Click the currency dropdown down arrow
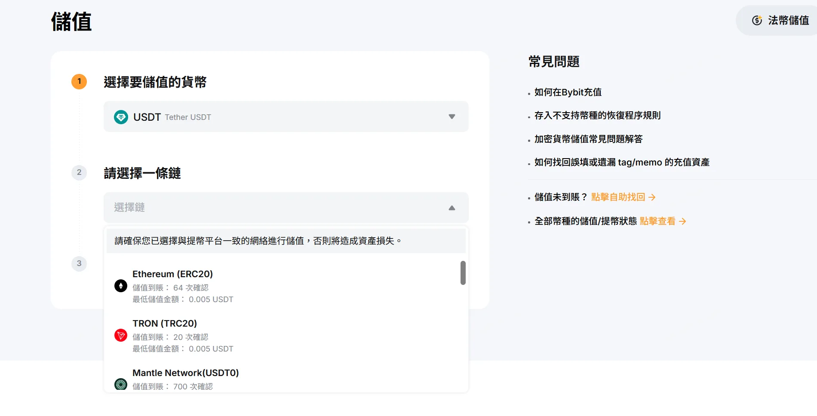 point(452,116)
